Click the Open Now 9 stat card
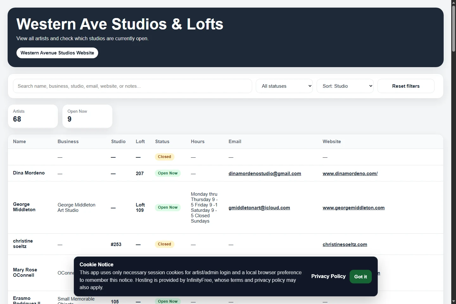The width and height of the screenshot is (456, 304). pyautogui.click(x=87, y=116)
